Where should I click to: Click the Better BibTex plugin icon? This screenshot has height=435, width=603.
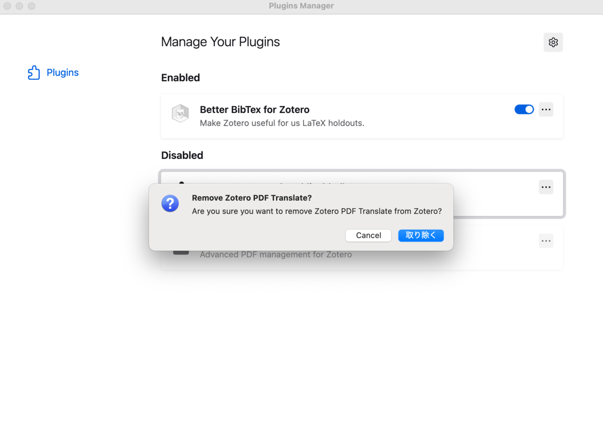tap(180, 113)
